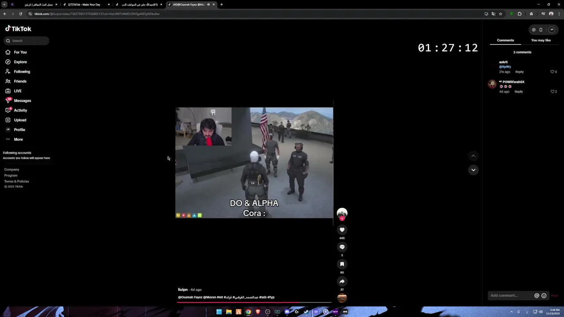Open the coin icon in top pill

click(534, 30)
